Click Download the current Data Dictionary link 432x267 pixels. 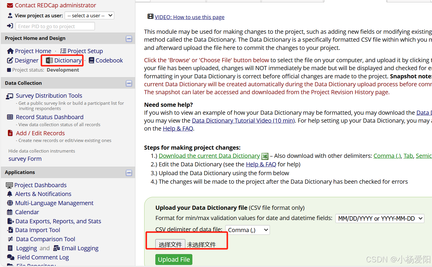tap(209, 156)
